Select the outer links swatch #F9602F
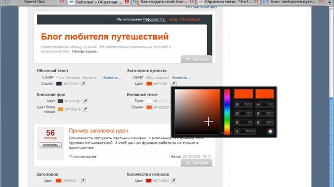This screenshot has width=334, height=187. 149,108
